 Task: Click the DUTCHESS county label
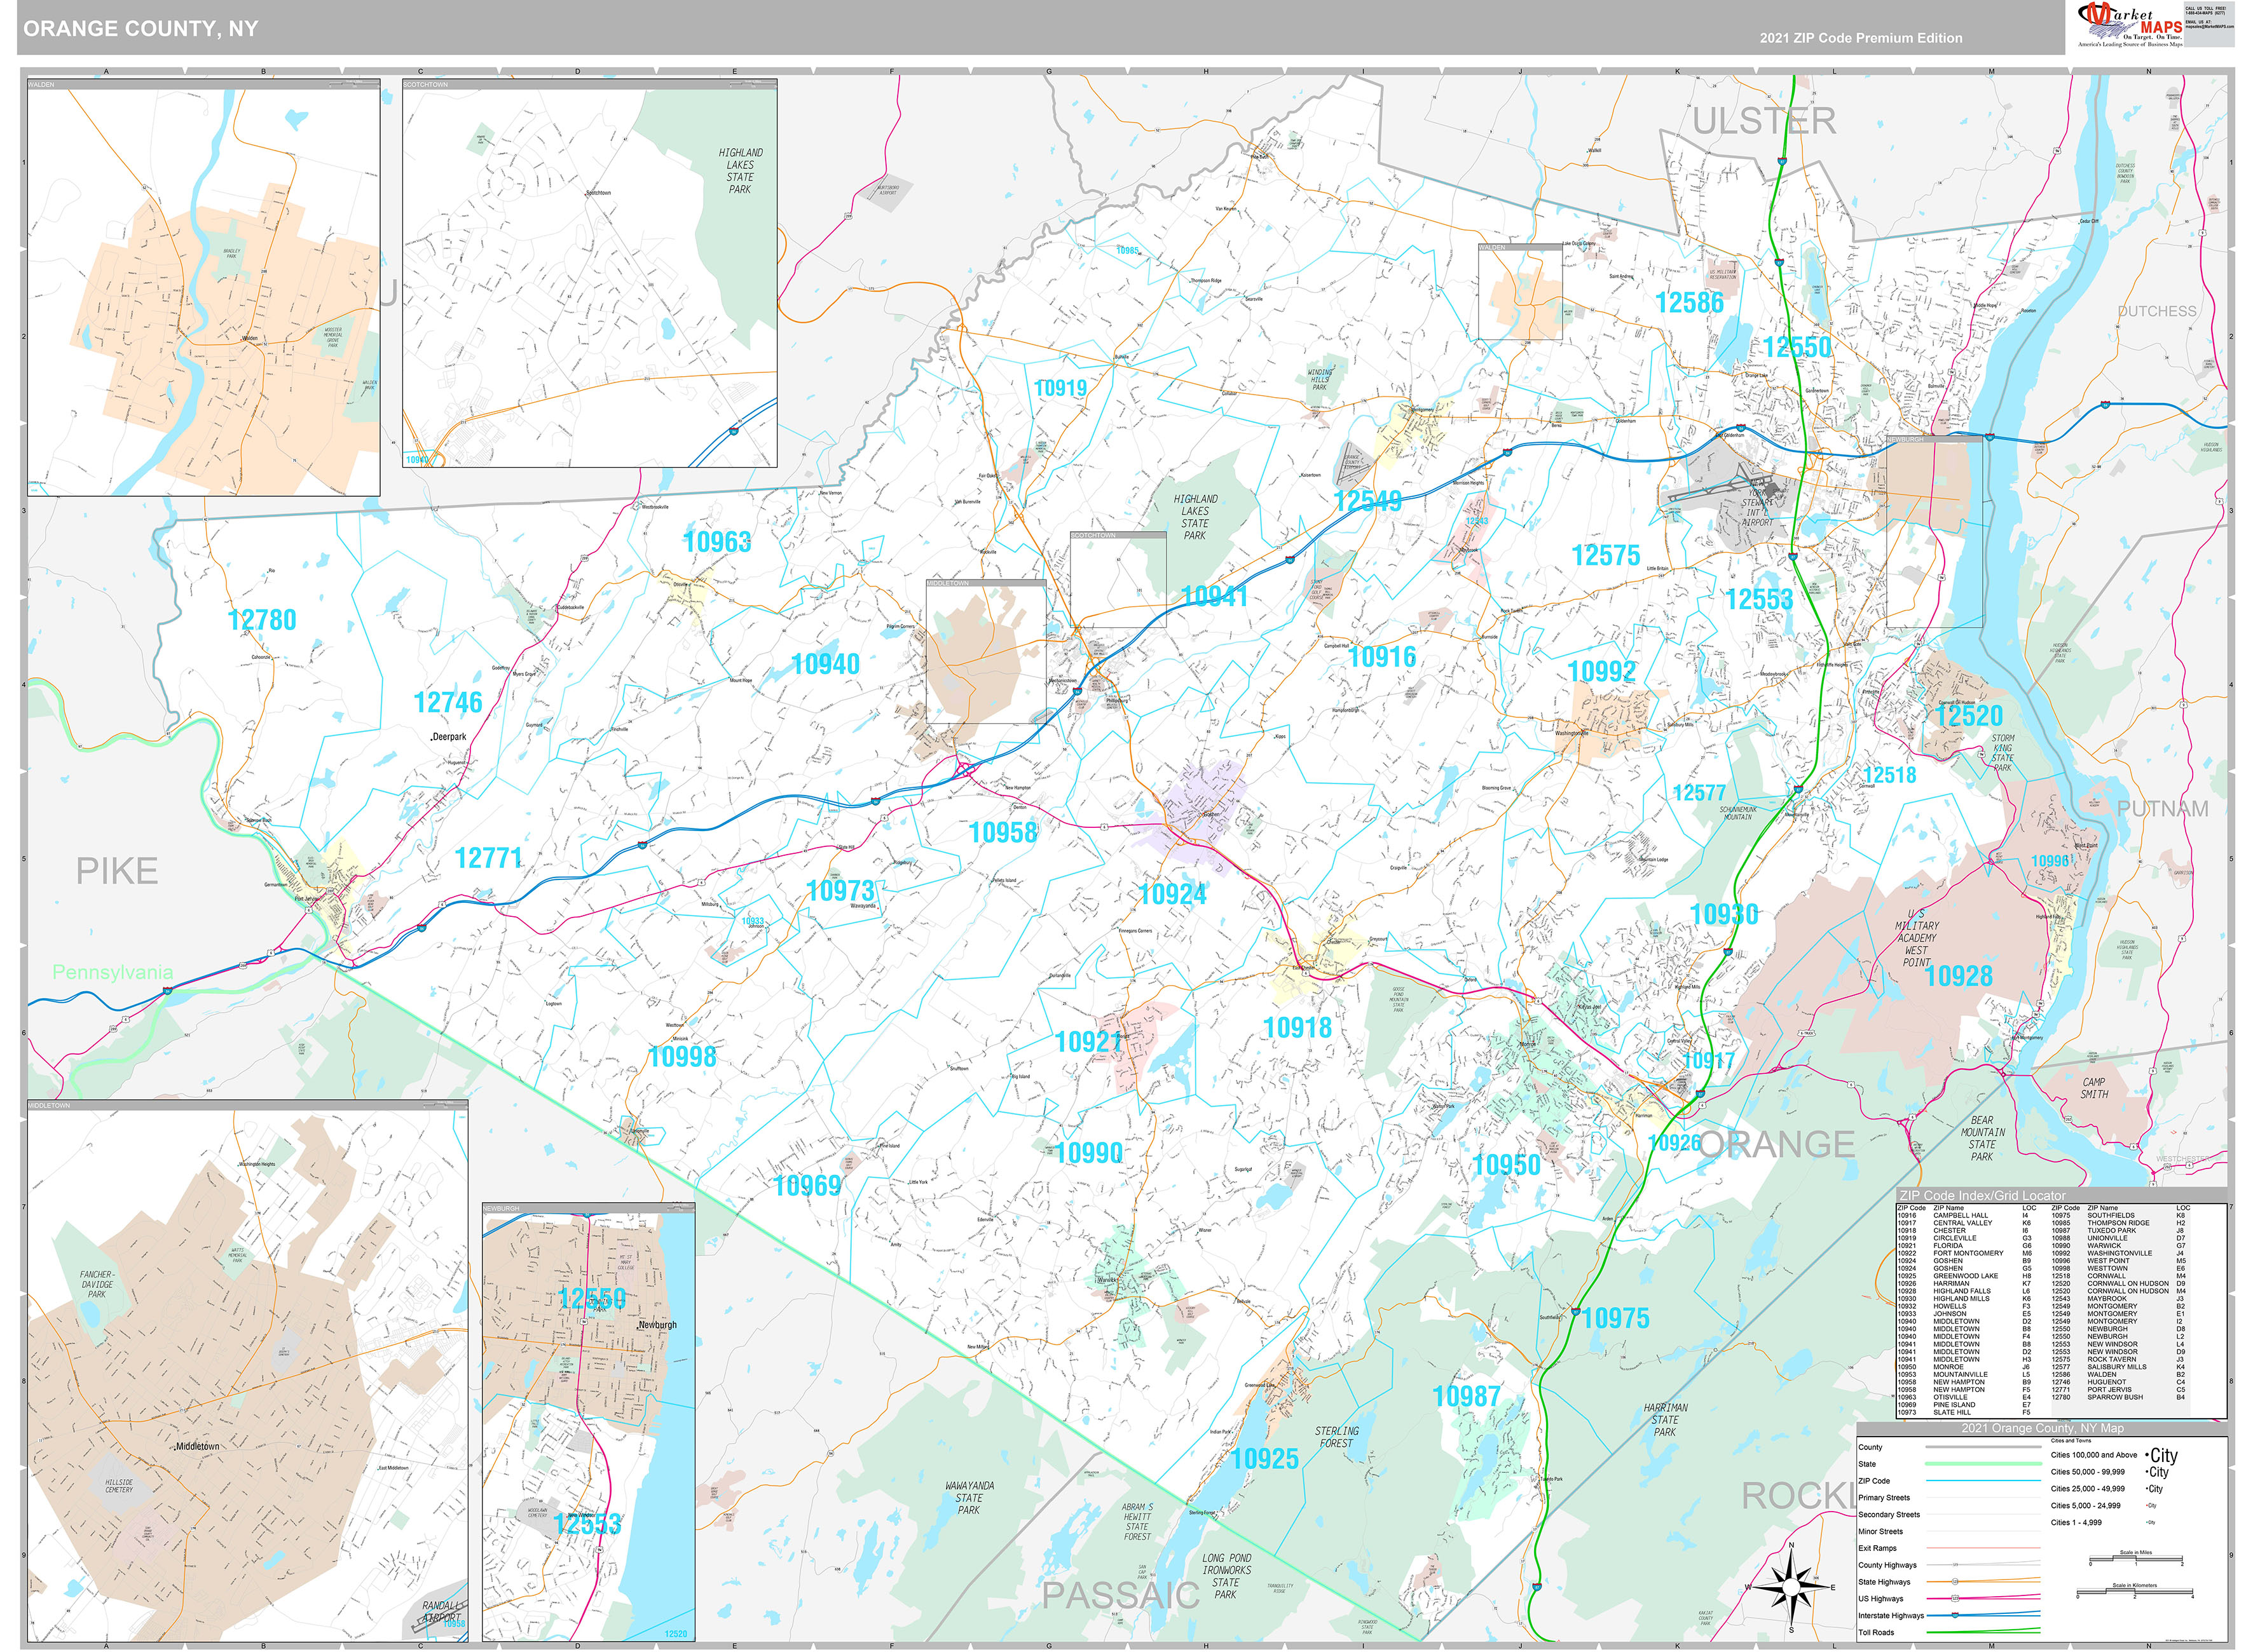[x=2157, y=311]
